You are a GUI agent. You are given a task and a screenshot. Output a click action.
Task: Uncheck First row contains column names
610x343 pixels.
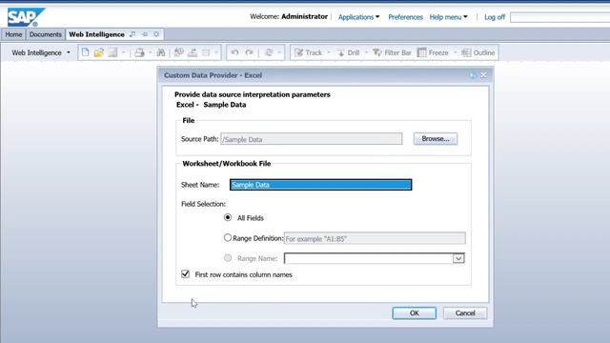[x=186, y=273]
